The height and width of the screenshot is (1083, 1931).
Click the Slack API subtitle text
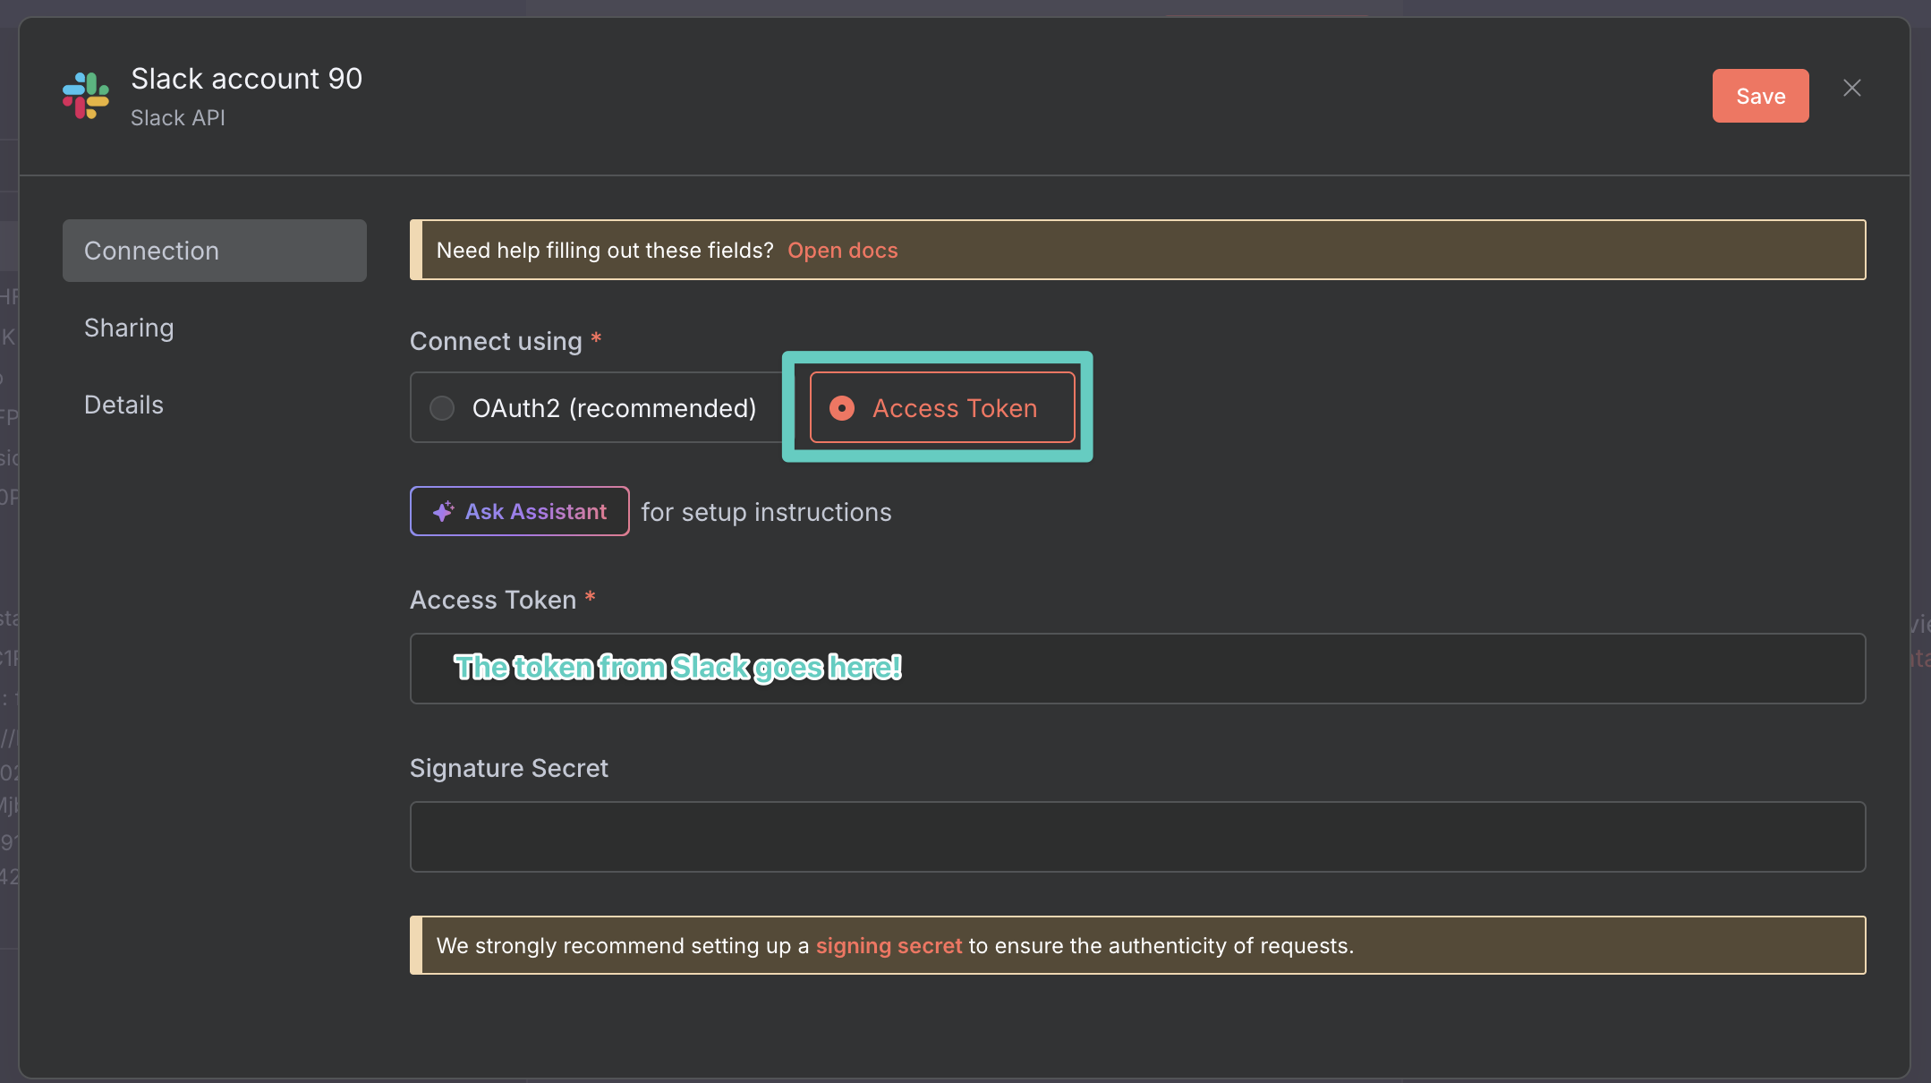[x=177, y=118]
